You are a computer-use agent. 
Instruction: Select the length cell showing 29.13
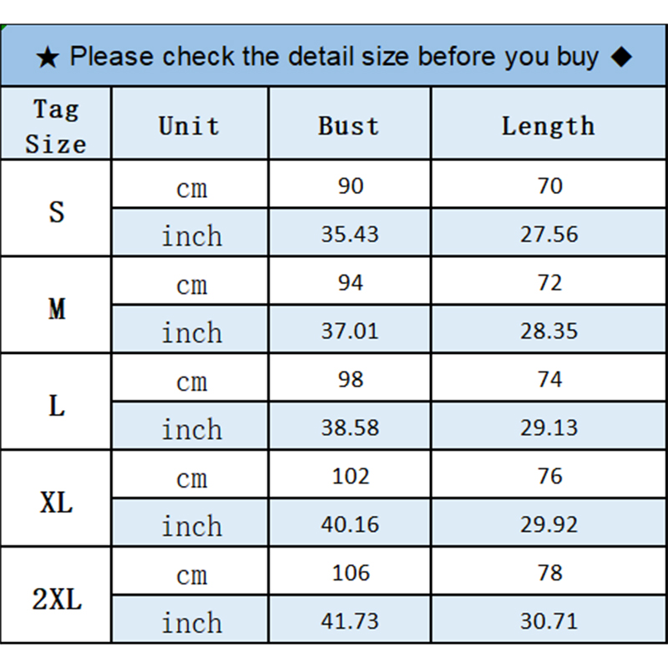click(549, 428)
